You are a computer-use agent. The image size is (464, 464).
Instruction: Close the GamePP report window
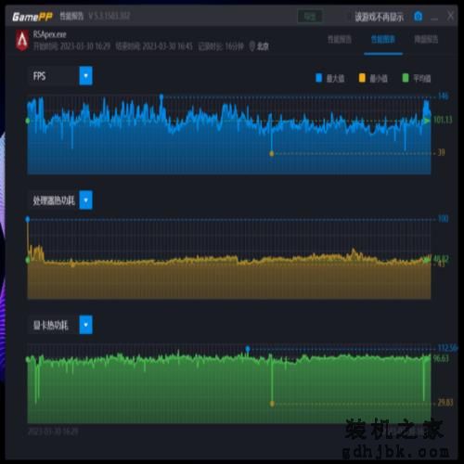(x=450, y=16)
